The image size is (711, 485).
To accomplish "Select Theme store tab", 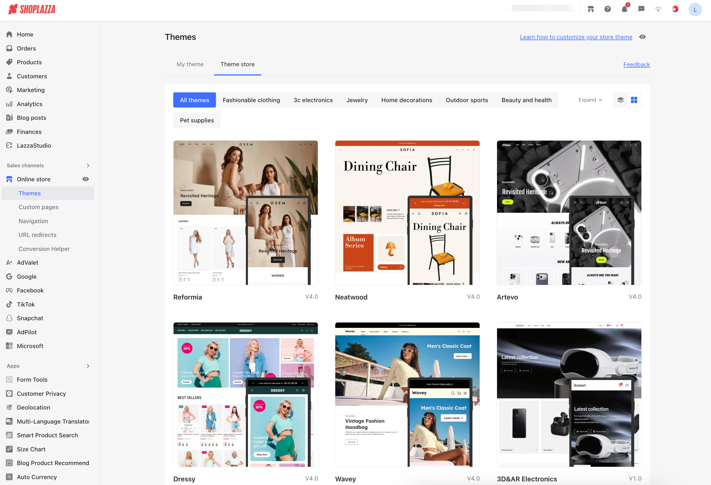I will pos(237,64).
